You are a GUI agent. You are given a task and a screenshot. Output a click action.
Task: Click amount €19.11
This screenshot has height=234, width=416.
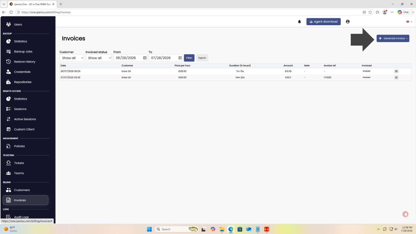pos(288,77)
